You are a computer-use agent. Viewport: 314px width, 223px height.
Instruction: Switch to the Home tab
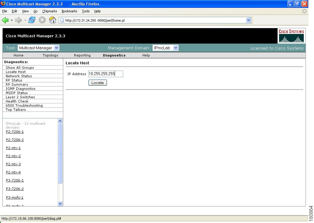point(18,55)
